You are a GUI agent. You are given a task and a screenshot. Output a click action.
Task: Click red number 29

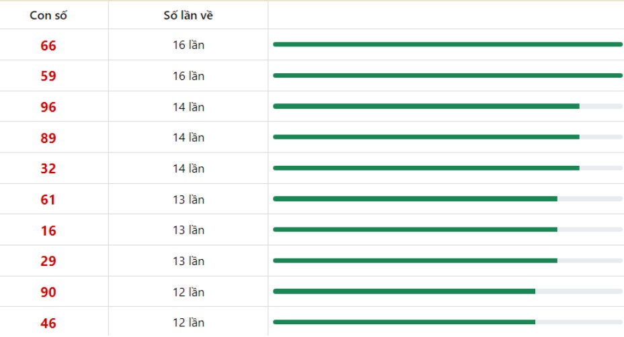click(48, 261)
